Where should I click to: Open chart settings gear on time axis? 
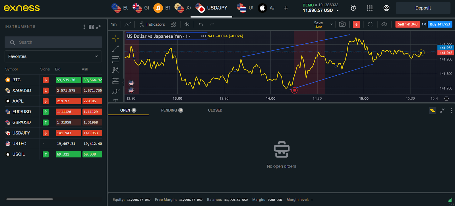pos(446,99)
